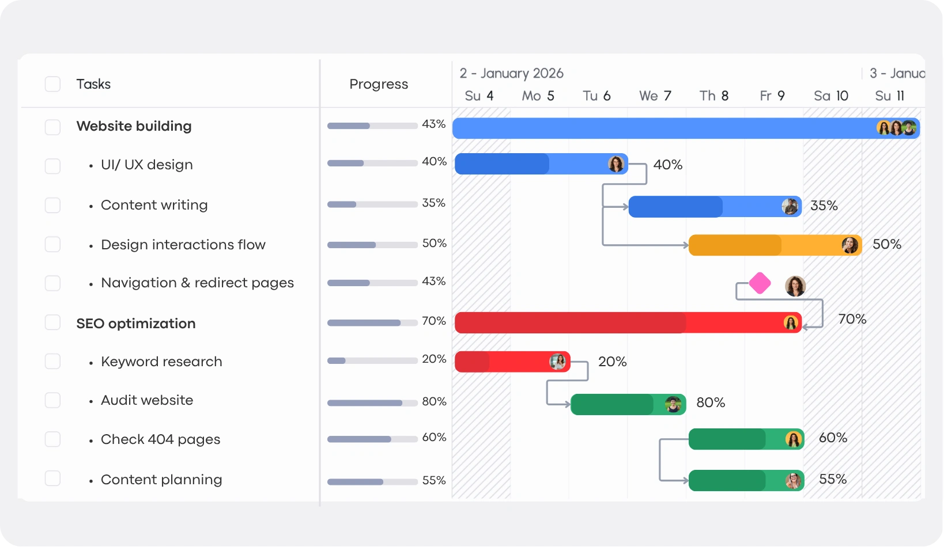
Task: Check the Check 404 pages checkbox
Action: 52,439
